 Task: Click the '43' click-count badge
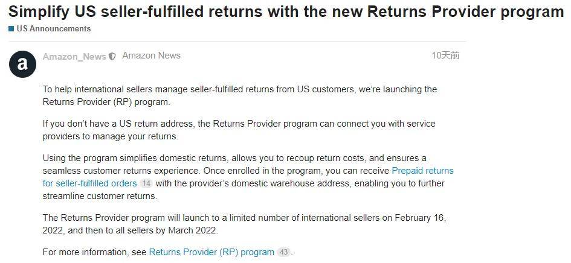point(283,252)
